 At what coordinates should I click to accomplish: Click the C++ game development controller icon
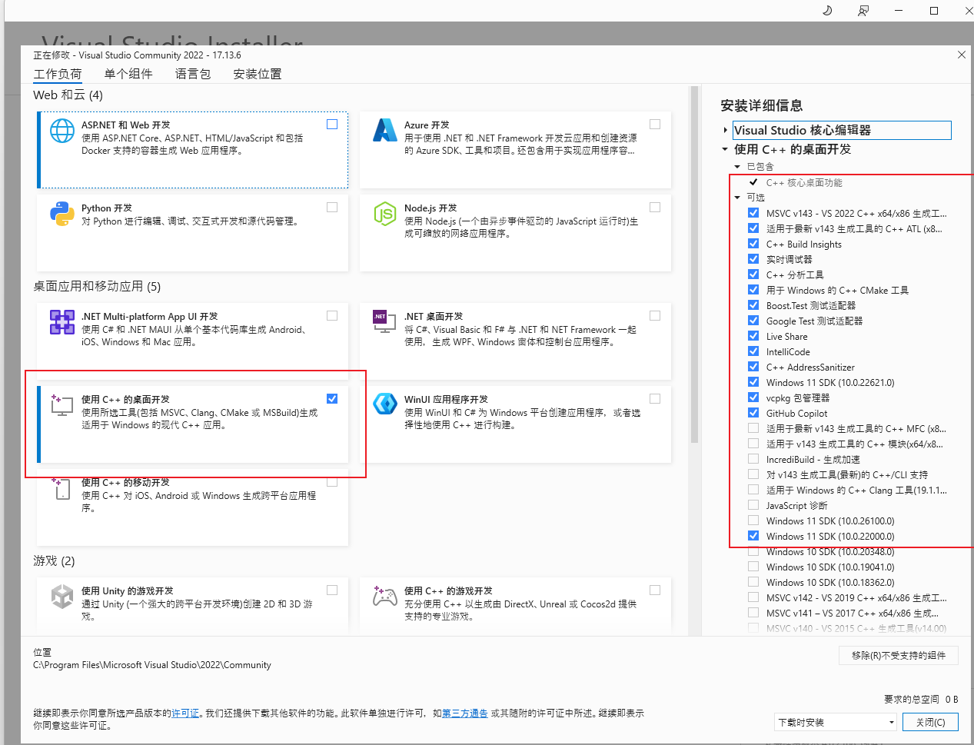pyautogui.click(x=384, y=597)
